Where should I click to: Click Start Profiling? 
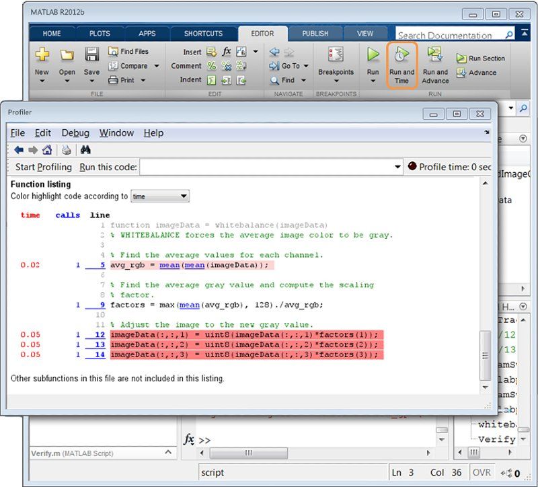(x=42, y=167)
